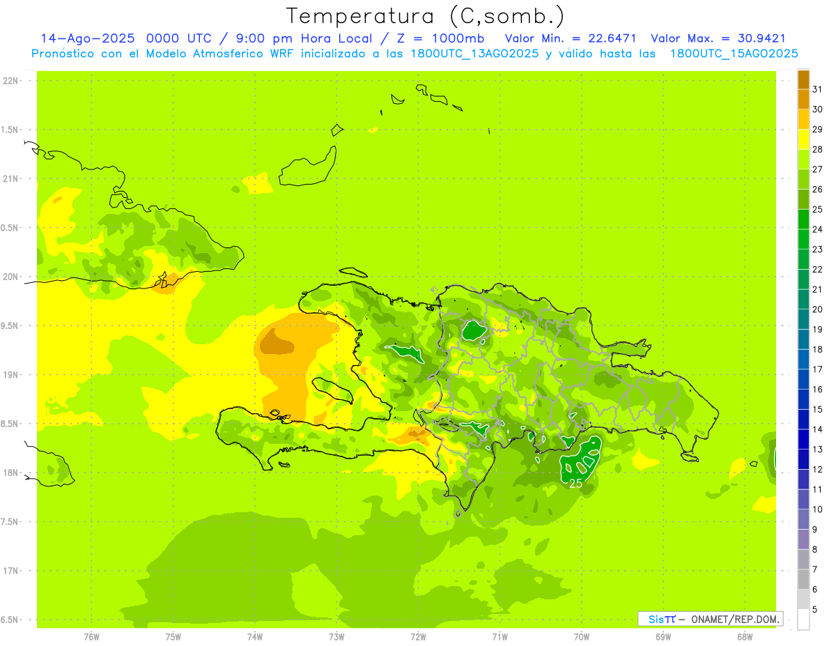The image size is (836, 646).
Task: Click the '18N' latitude label
Action: pyautogui.click(x=11, y=472)
